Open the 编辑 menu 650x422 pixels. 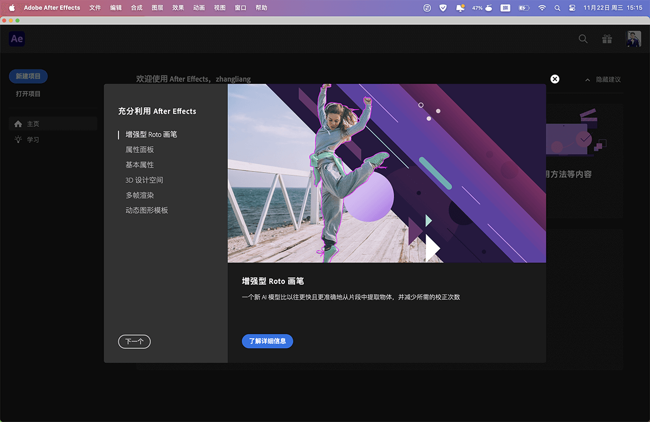[x=116, y=8]
